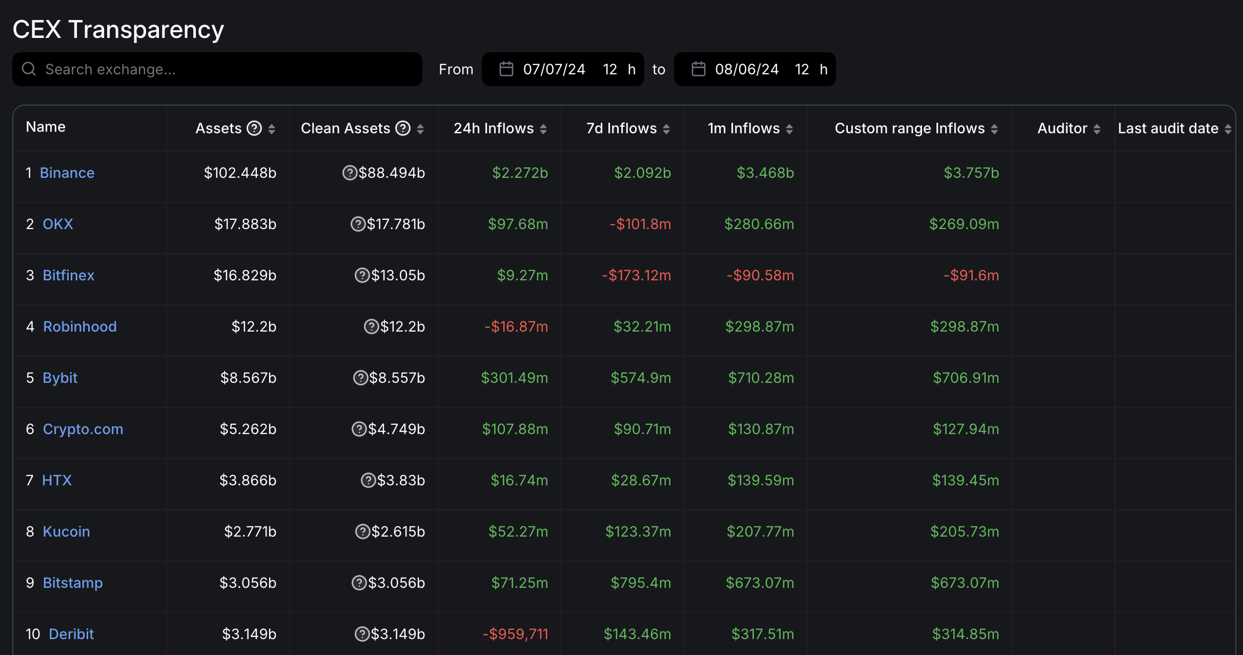Click help icon beside OKX $17.781b
Viewport: 1243px width, 655px height.
click(x=358, y=224)
